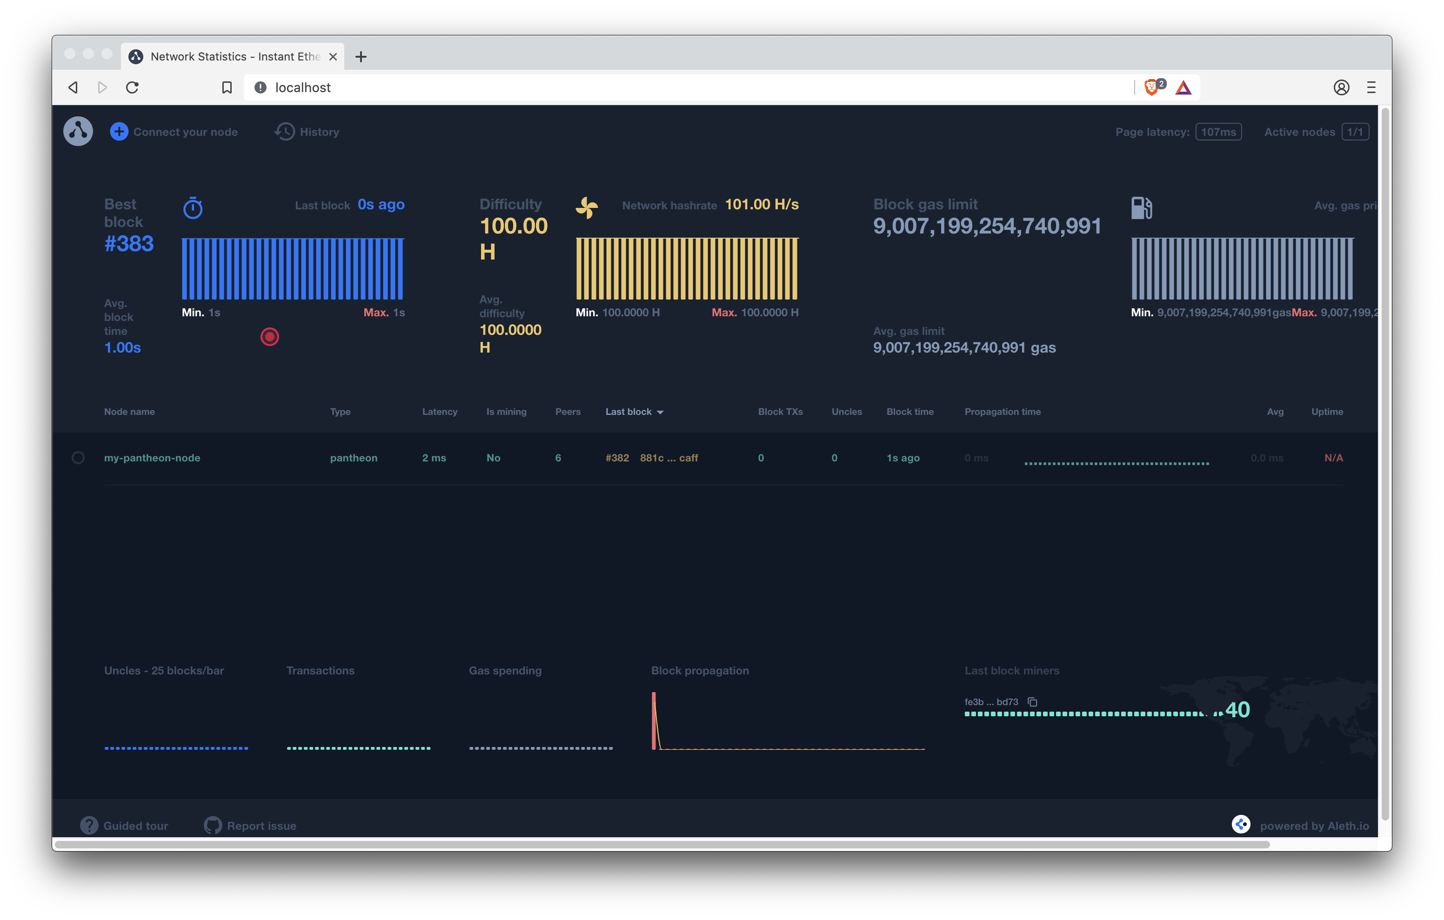The width and height of the screenshot is (1444, 920).
Task: Click the Aleth.io logo icon
Action: 1242,824
